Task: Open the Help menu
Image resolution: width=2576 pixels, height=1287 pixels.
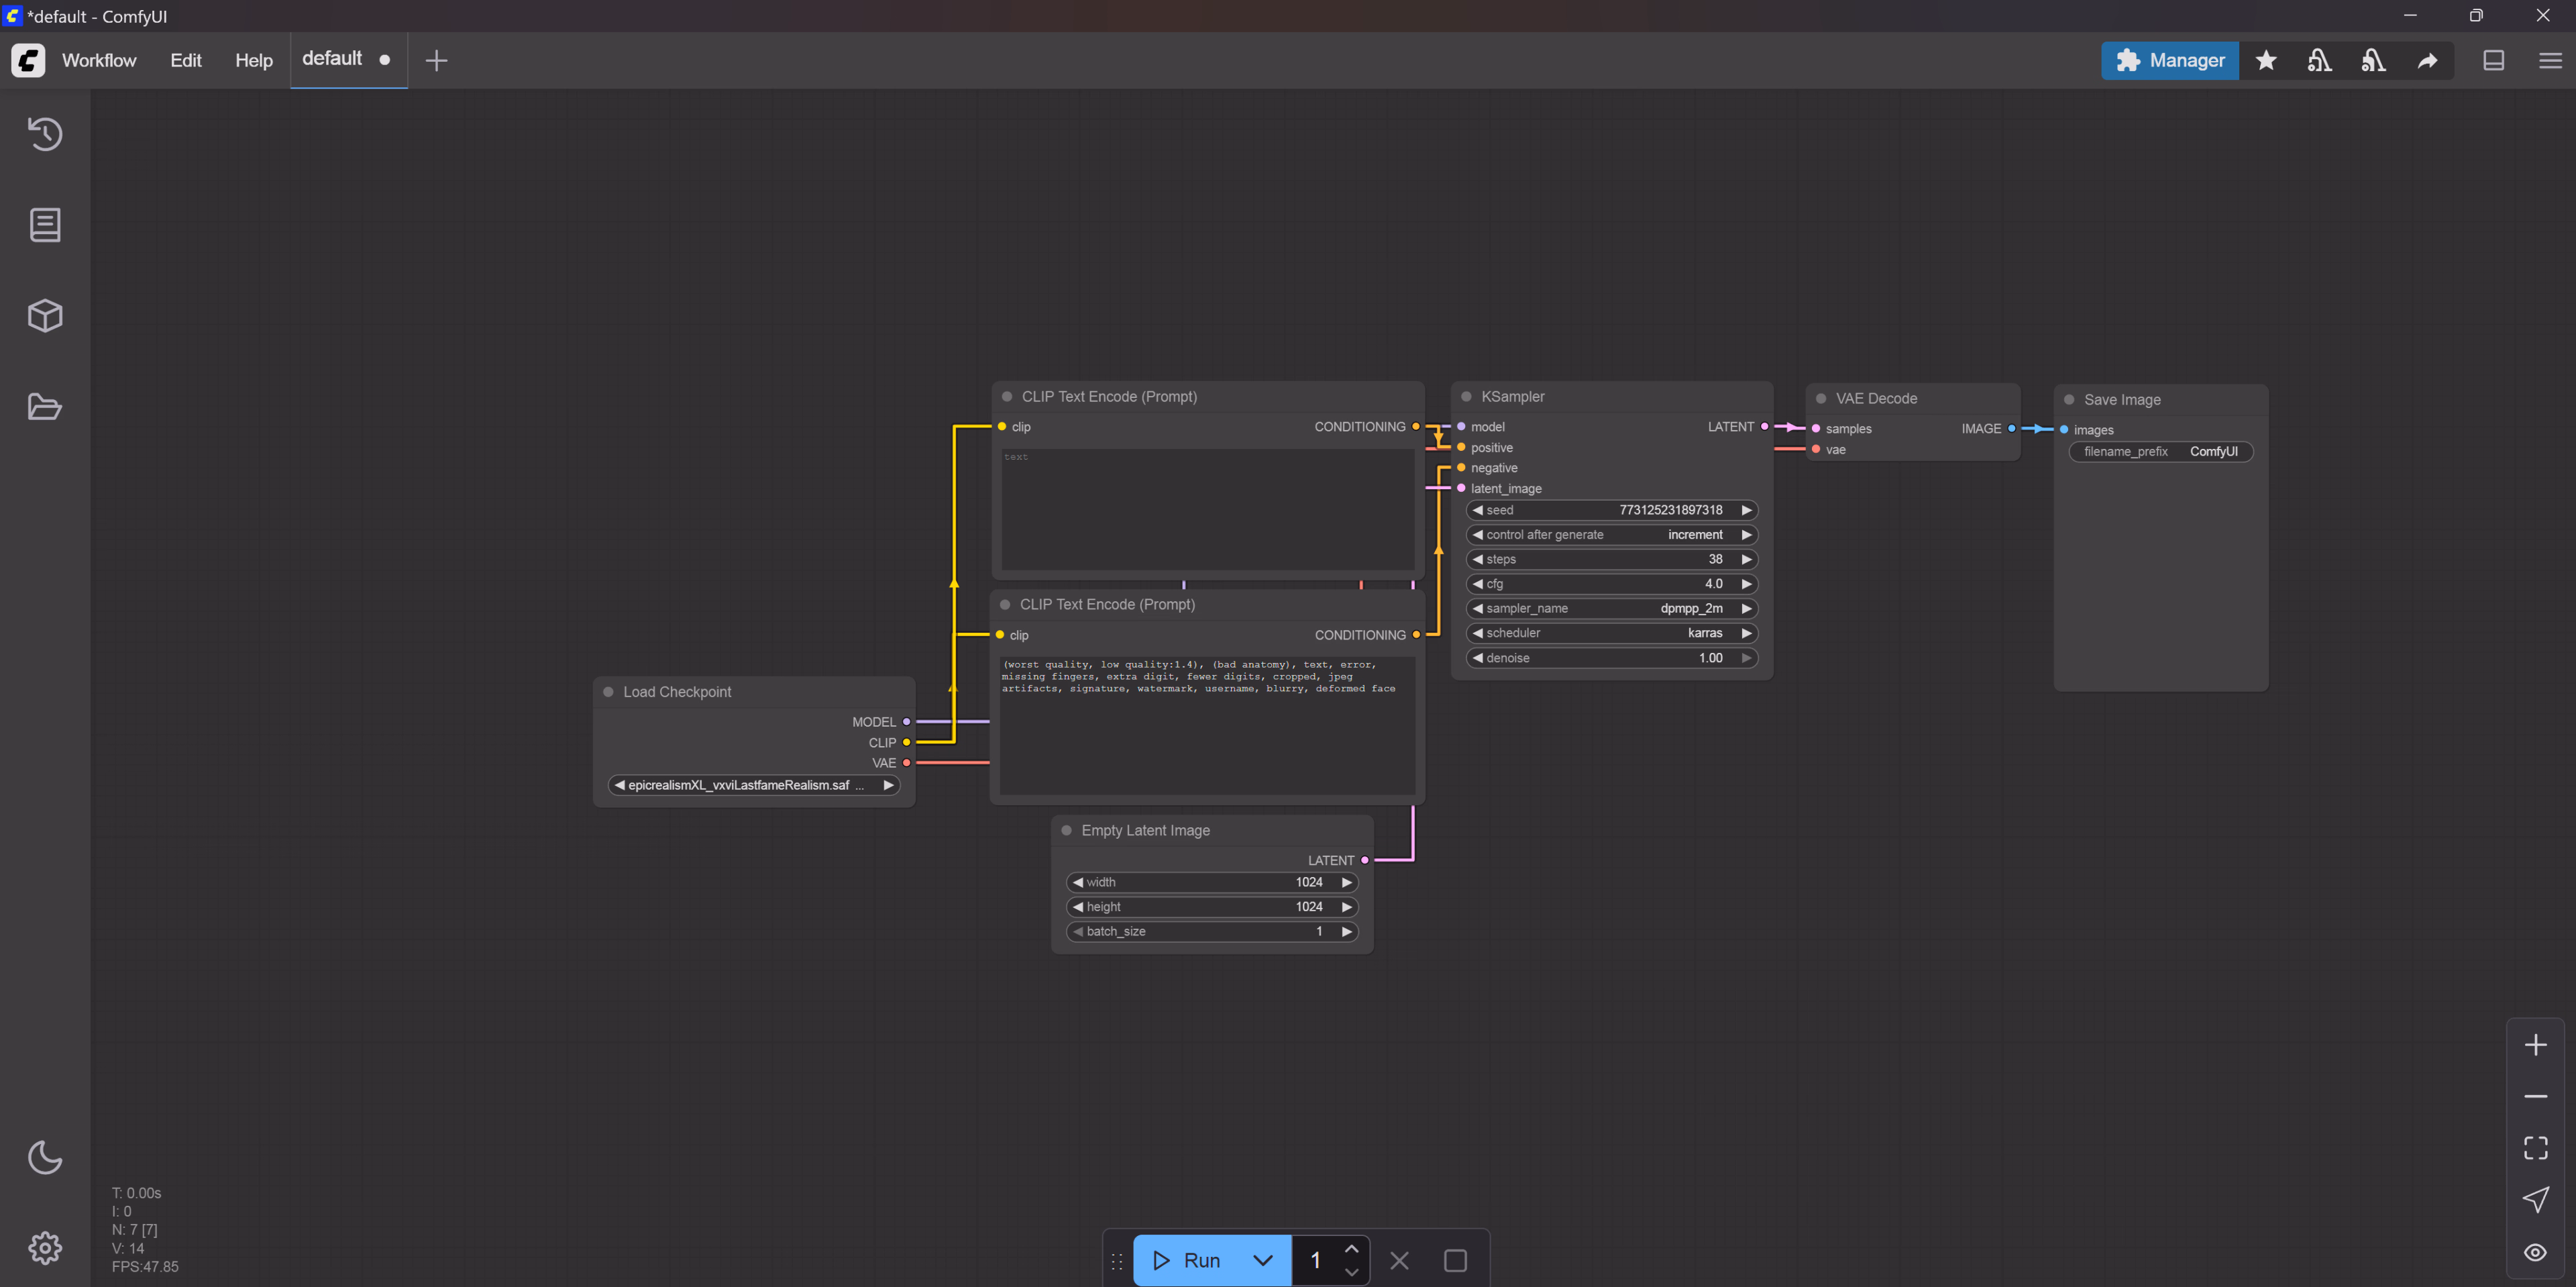Action: pyautogui.click(x=254, y=60)
